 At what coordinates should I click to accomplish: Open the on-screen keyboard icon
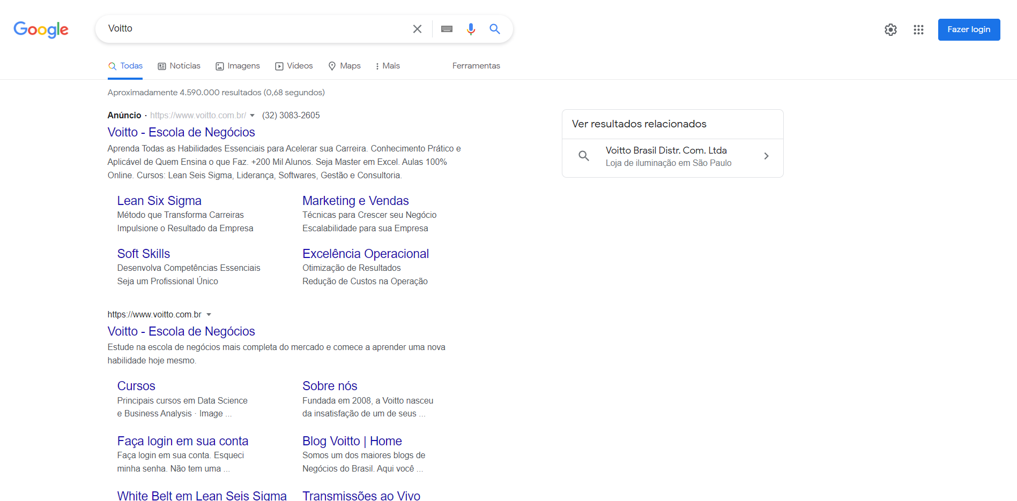click(447, 29)
